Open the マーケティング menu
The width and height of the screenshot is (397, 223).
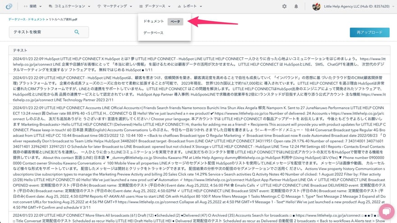click(115, 6)
